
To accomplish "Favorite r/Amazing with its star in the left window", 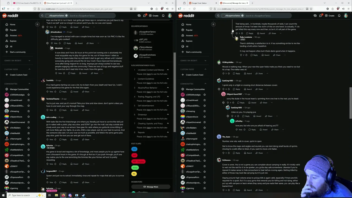I will [x=29, y=111].
